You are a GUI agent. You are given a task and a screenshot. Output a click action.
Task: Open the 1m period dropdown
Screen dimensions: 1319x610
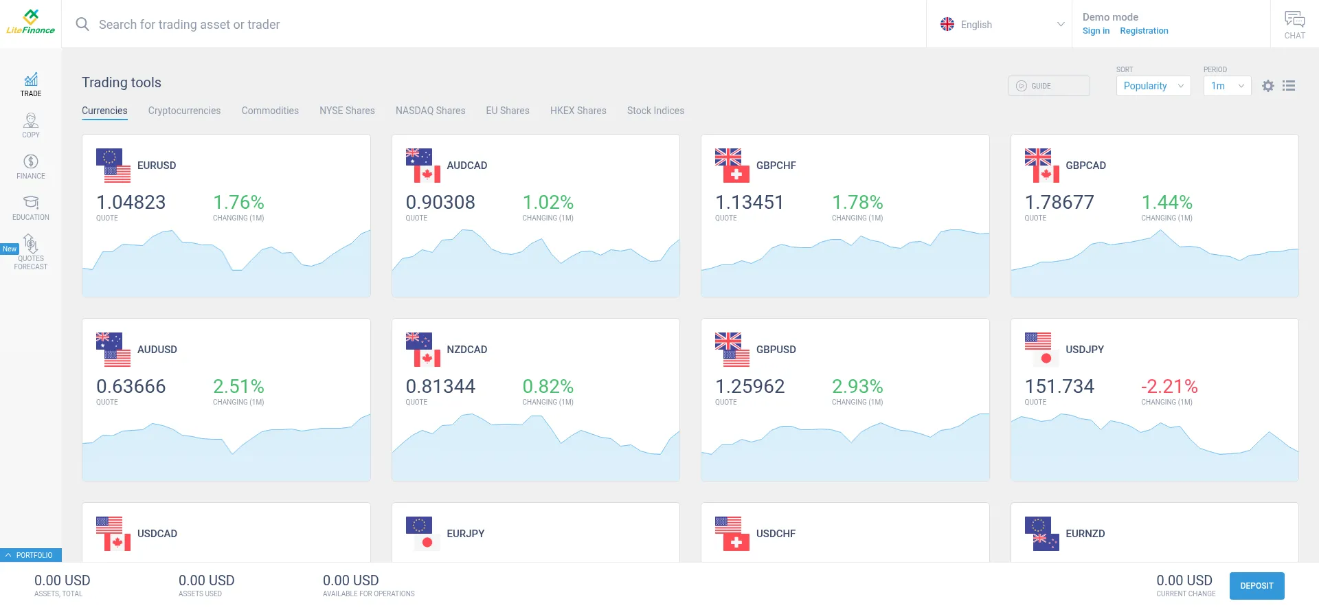point(1227,86)
